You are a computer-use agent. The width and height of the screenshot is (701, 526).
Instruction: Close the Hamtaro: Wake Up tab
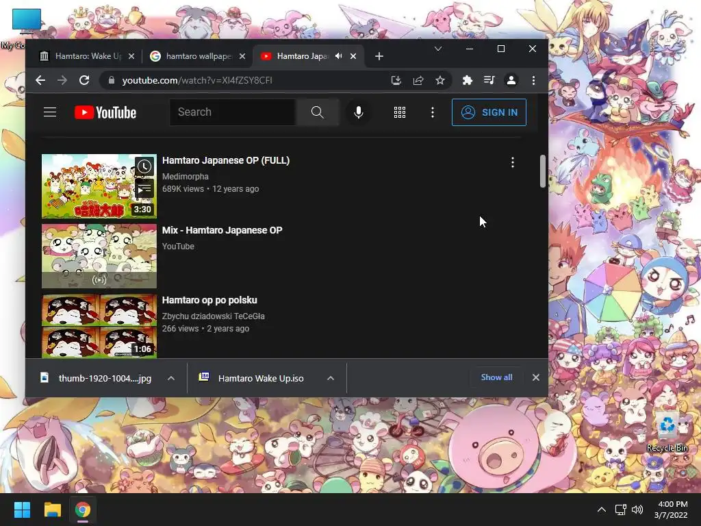click(x=131, y=56)
